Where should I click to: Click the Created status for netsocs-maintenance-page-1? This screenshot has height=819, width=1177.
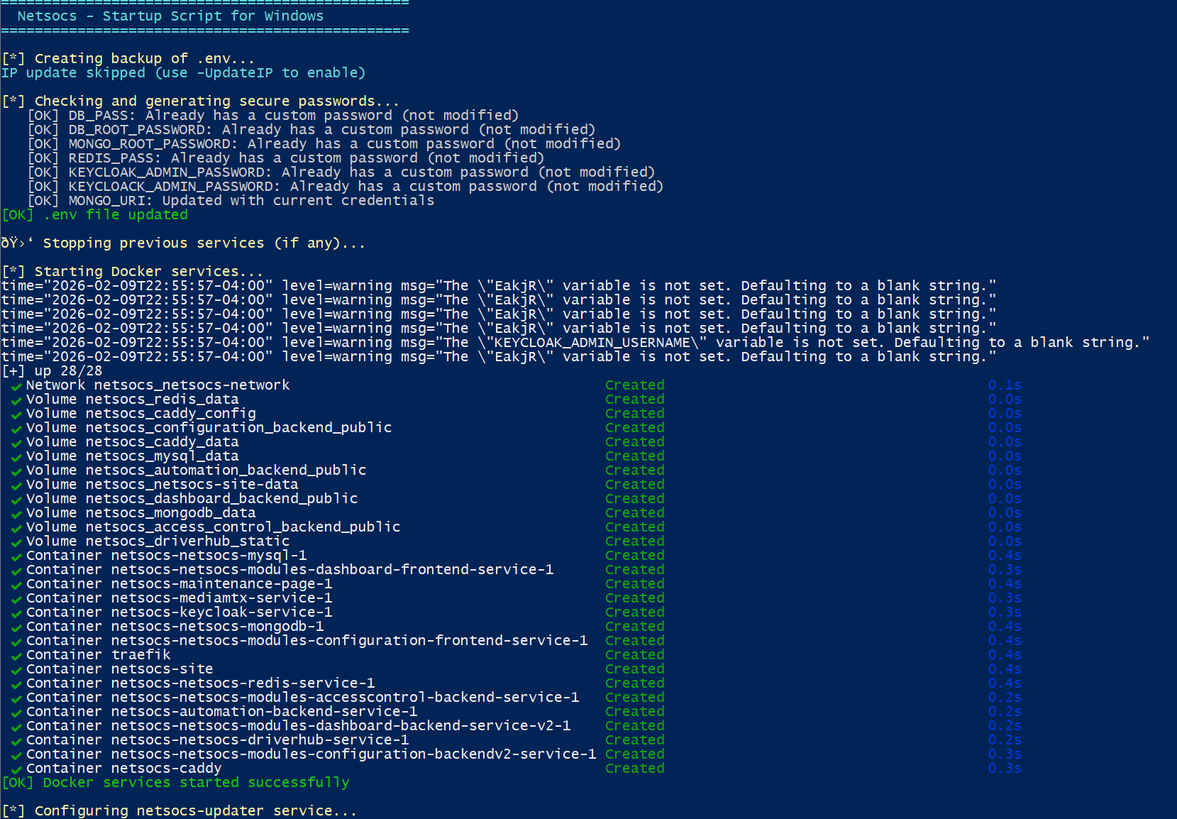(x=634, y=584)
